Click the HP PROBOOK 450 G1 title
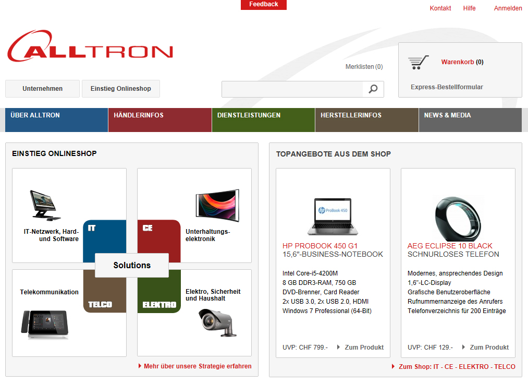Viewport: 528px width, 383px height. (320, 246)
